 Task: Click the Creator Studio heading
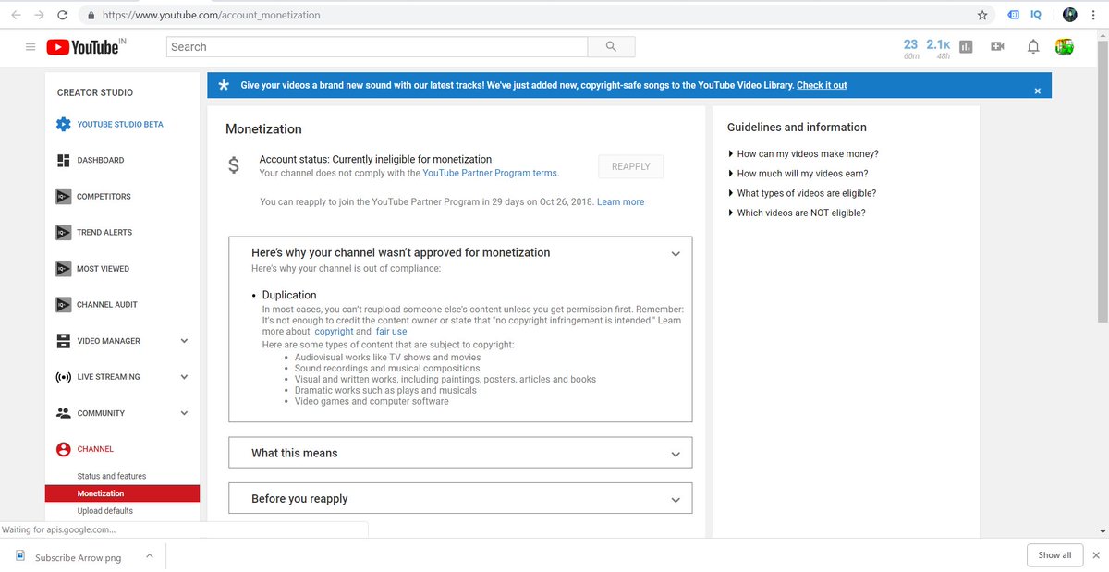click(x=95, y=92)
